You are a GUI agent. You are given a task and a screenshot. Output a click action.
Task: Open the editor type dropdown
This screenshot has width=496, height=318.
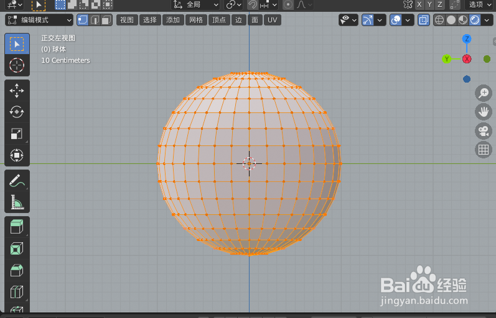tap(14, 5)
